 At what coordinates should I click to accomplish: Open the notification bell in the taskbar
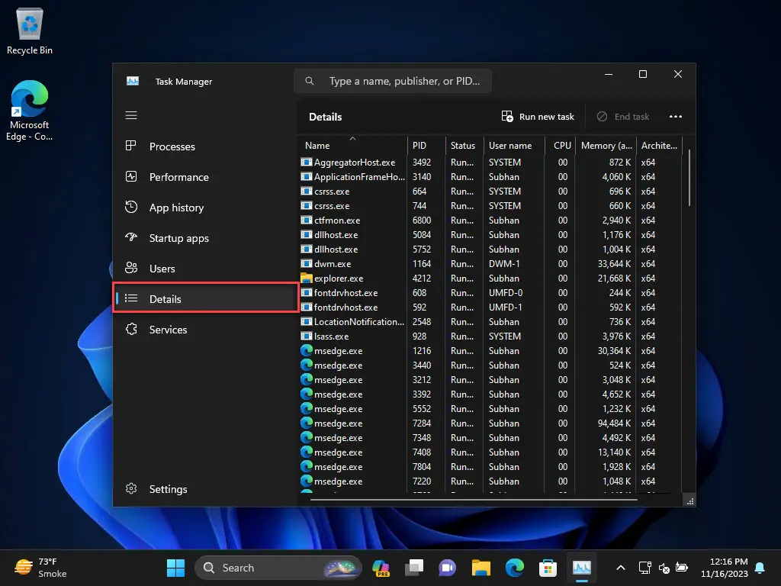tap(760, 568)
